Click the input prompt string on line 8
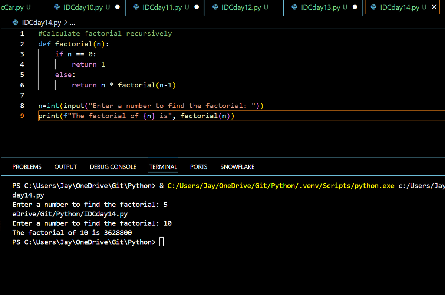The height and width of the screenshot is (295, 445). 172,106
